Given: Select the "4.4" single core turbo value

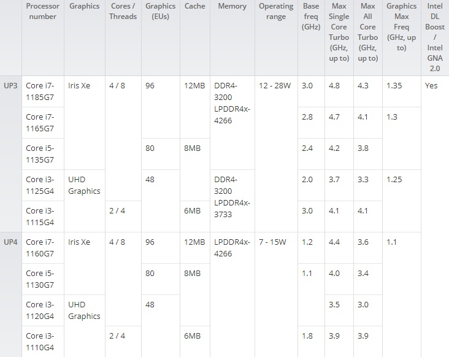Looking at the screenshot, I should pos(334,242).
